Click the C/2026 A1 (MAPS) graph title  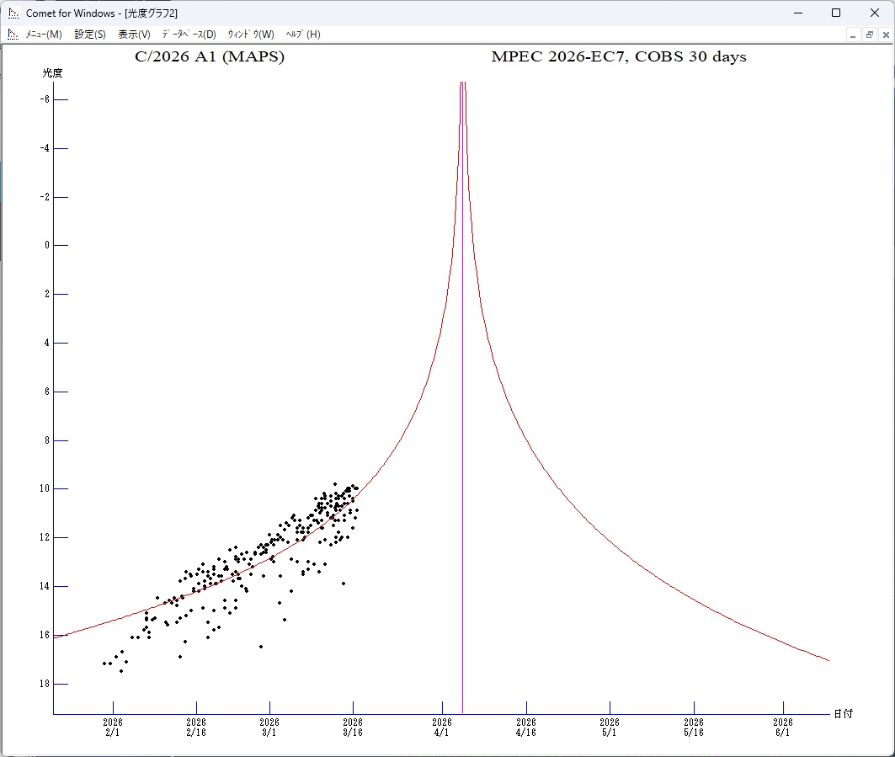(x=210, y=57)
